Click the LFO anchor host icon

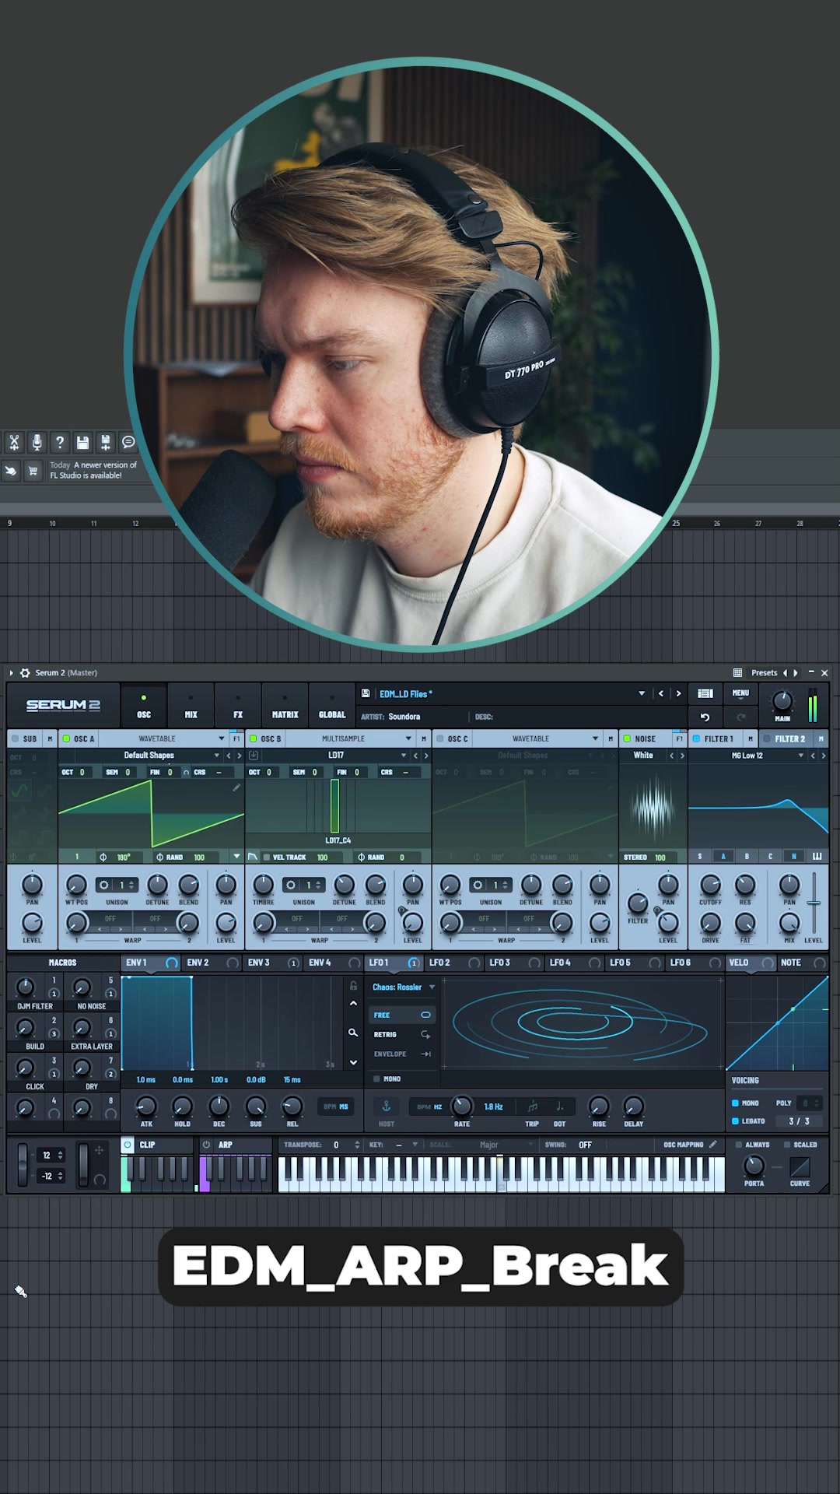[387, 1106]
